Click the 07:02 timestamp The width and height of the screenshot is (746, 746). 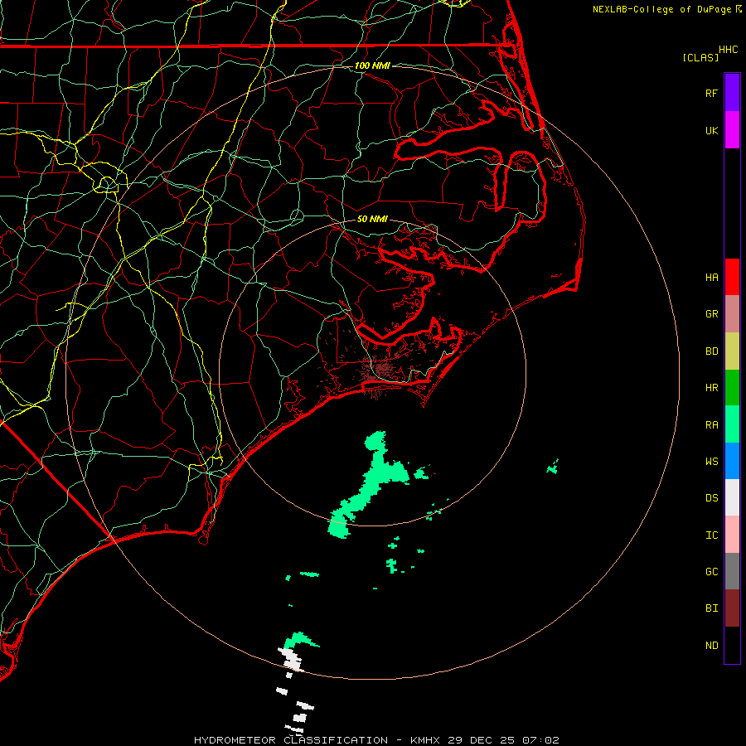click(x=540, y=740)
